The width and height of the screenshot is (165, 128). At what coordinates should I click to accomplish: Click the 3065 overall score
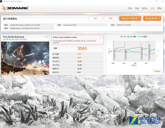click(82, 48)
